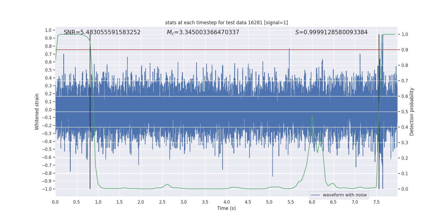This screenshot has height=221, width=442.
Task: Click the Mc=3.345003366470337 chirp mass annotation
Action: (x=203, y=32)
